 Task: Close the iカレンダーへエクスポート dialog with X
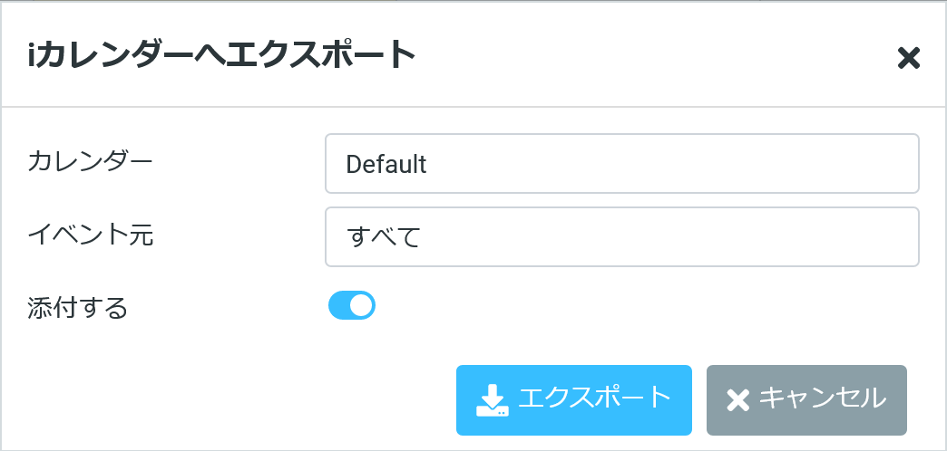click(908, 59)
